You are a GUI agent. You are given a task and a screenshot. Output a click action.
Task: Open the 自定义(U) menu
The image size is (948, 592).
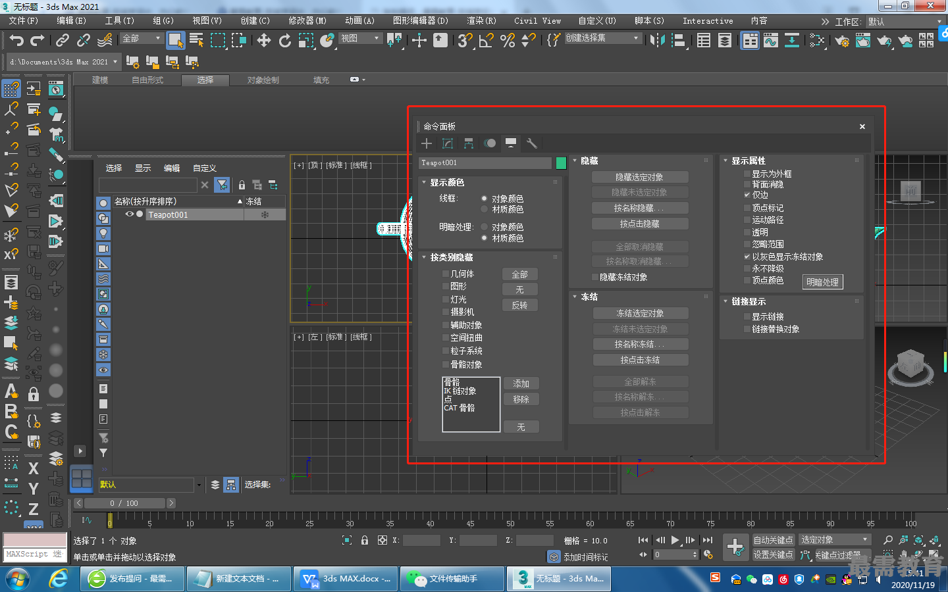point(597,21)
